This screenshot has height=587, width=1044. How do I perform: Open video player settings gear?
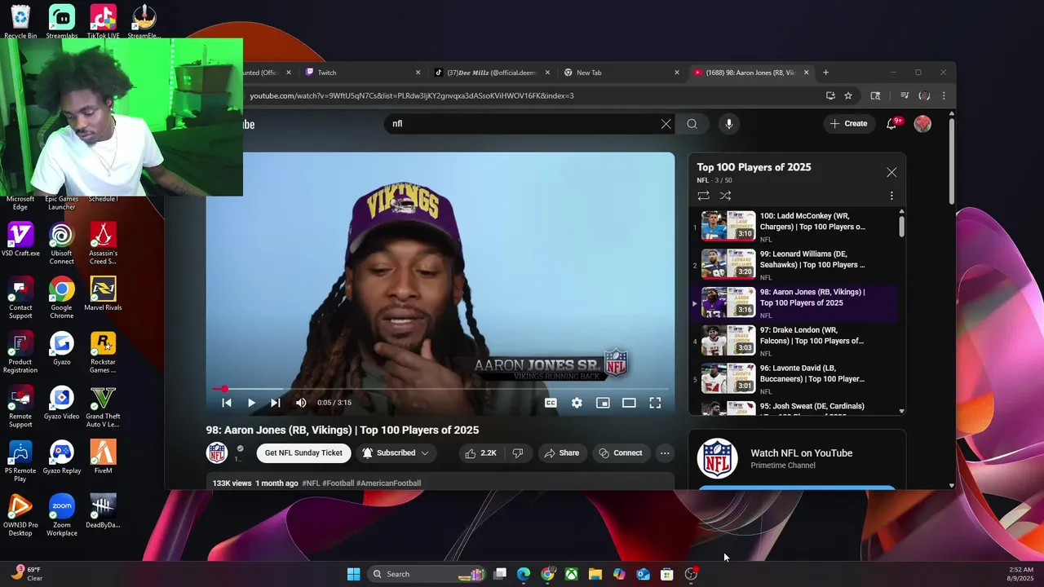(577, 403)
